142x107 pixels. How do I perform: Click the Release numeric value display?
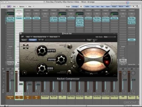click(x=52, y=60)
